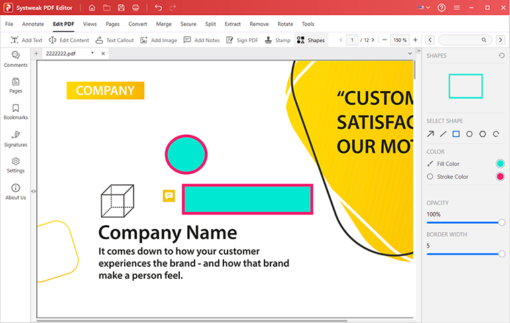Open the Remove tab
The image size is (510, 323).
click(259, 24)
